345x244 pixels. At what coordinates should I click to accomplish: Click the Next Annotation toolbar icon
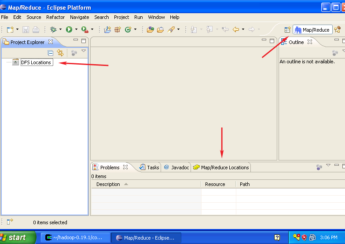click(194, 29)
